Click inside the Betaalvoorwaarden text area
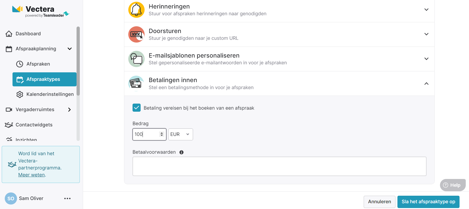The height and width of the screenshot is (209, 469). [x=279, y=166]
